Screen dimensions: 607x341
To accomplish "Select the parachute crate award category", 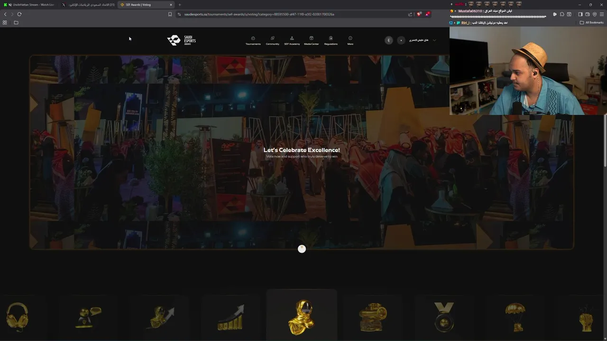I will point(515,317).
